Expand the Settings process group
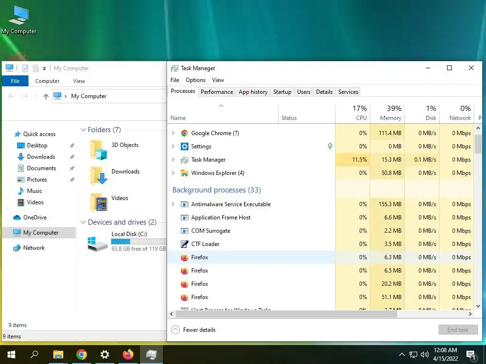The height and width of the screenshot is (364, 486). click(x=173, y=146)
